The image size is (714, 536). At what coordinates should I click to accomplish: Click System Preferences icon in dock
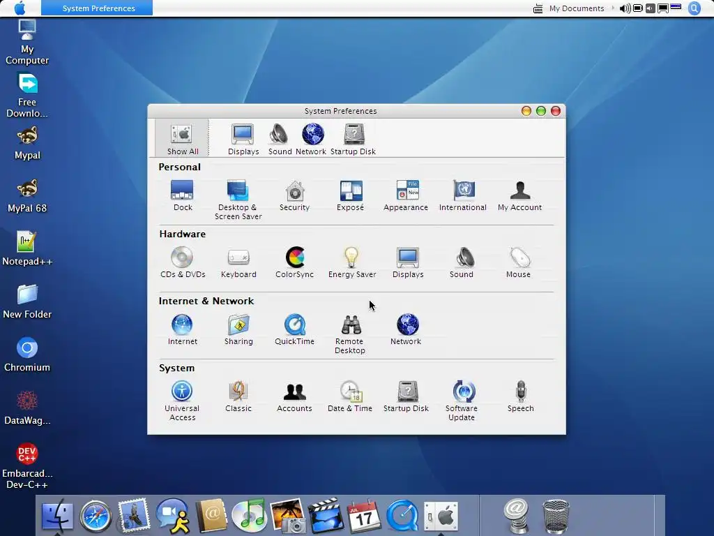click(441, 516)
